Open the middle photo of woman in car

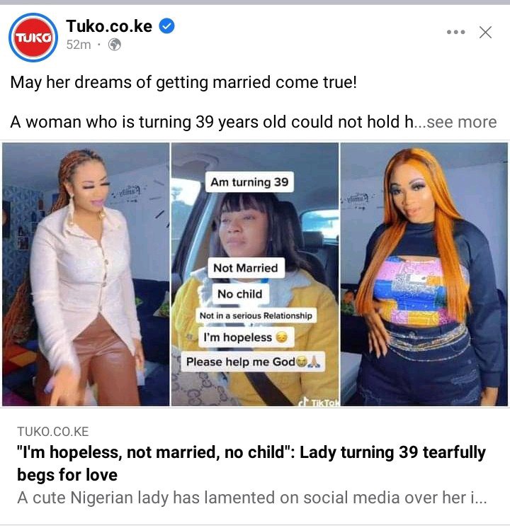click(x=255, y=274)
